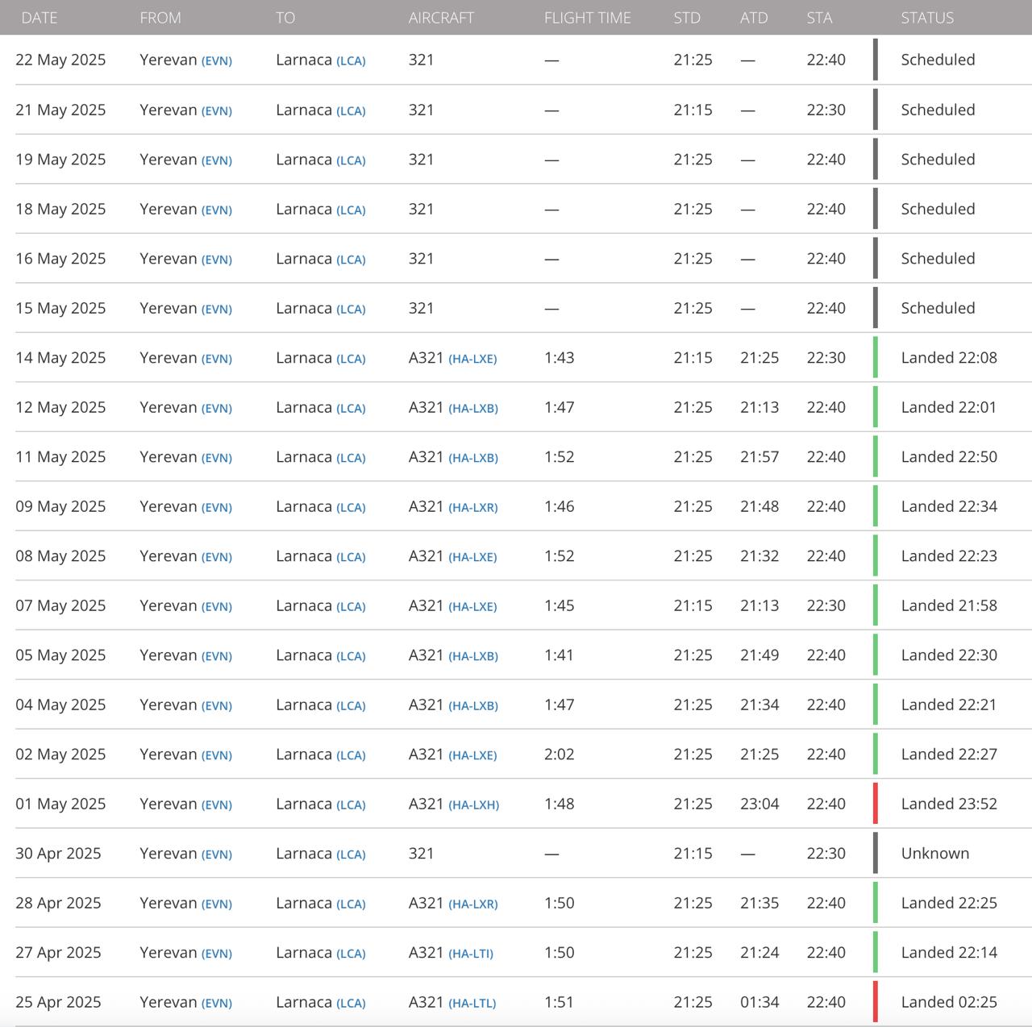1032x1027 pixels.
Task: Open EVN link in the 15 May row
Action: point(217,309)
